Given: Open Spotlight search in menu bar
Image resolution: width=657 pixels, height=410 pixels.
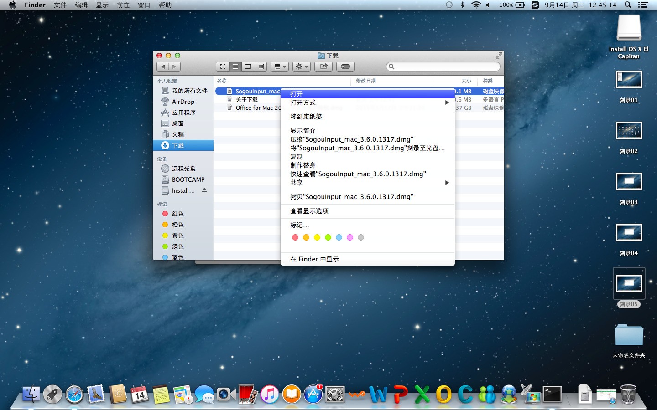Looking at the screenshot, I should point(628,5).
